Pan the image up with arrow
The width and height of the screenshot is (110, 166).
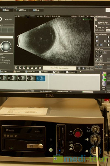(109, 37)
